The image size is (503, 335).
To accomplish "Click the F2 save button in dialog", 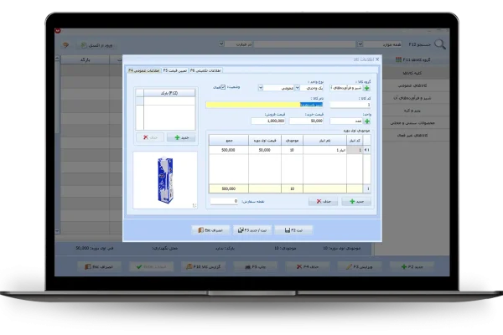I will [293, 230].
